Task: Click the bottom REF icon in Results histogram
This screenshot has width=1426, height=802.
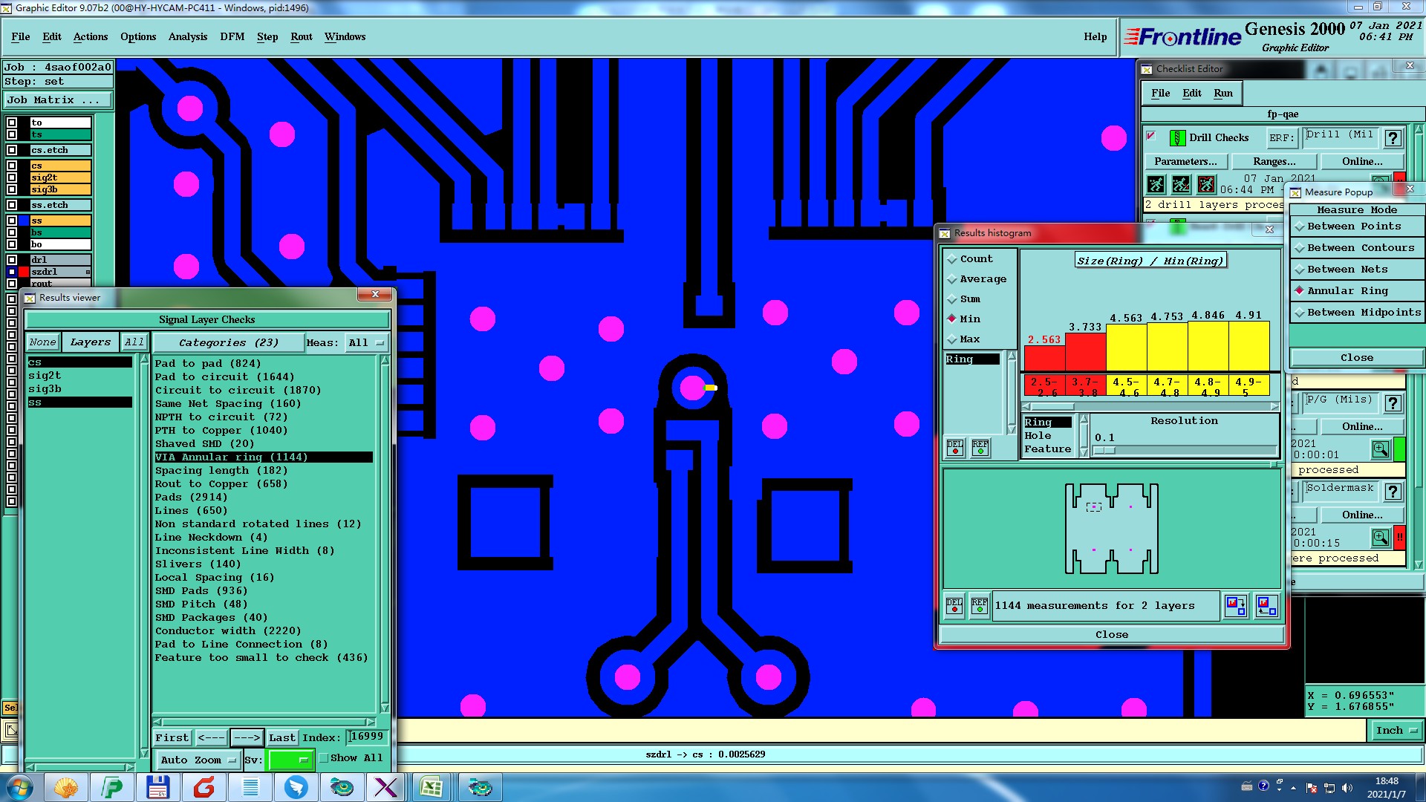Action: coord(980,606)
